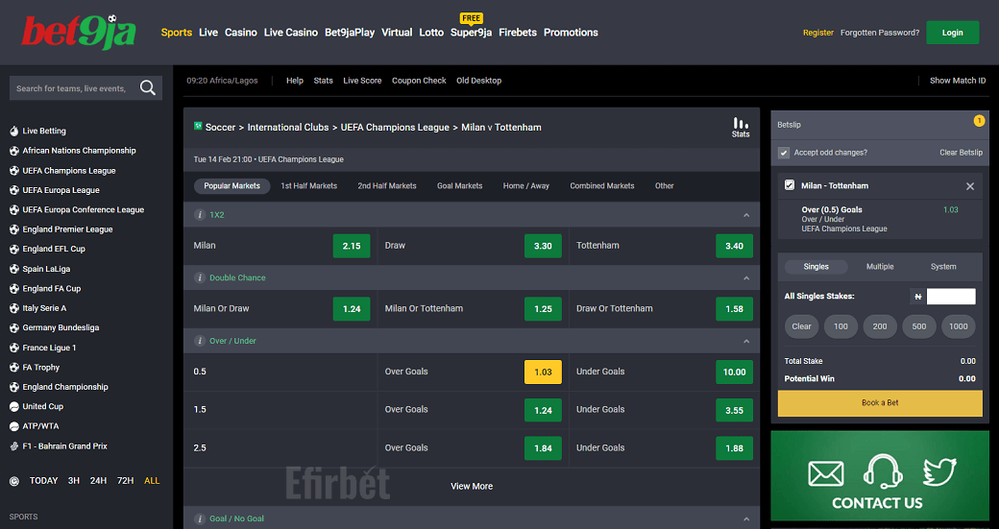Open the Virtual menu

click(x=397, y=33)
